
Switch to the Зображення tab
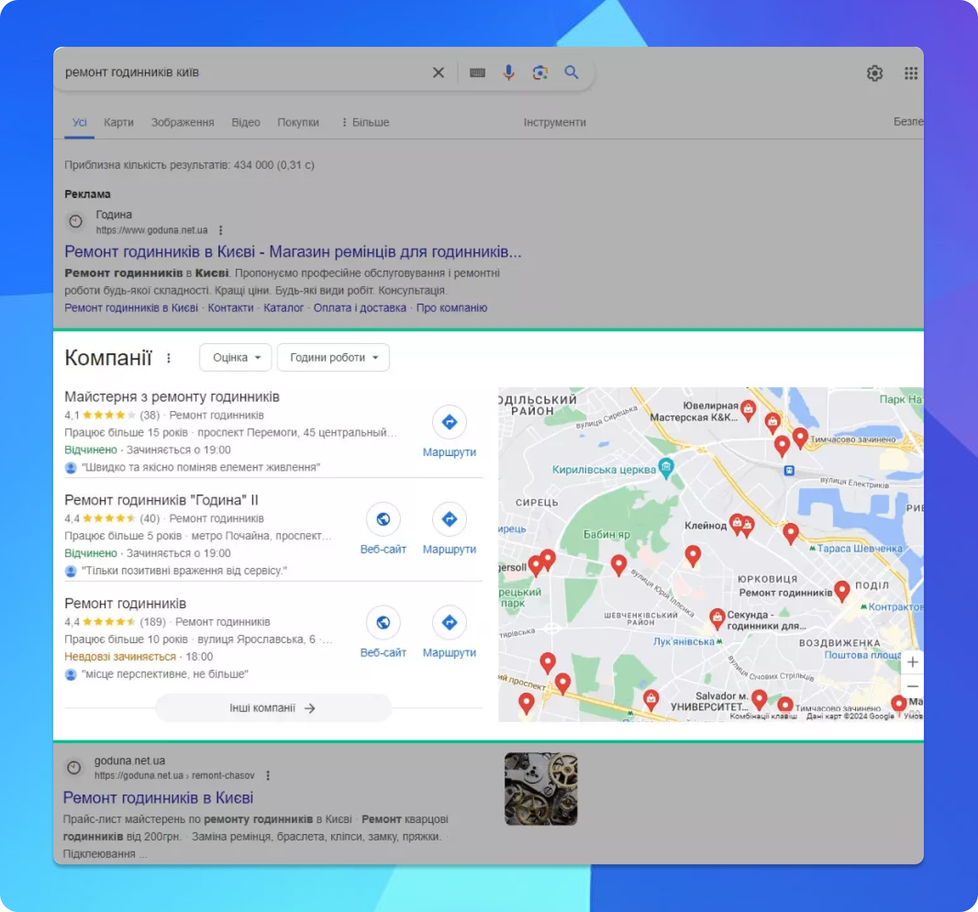(183, 122)
